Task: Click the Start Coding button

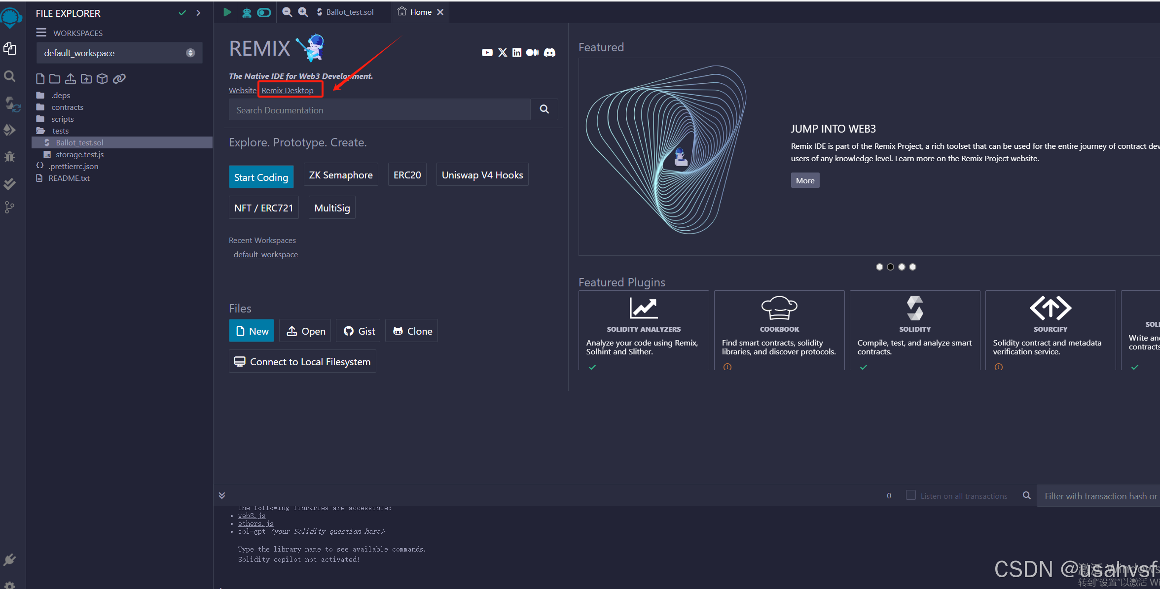Action: (x=261, y=176)
